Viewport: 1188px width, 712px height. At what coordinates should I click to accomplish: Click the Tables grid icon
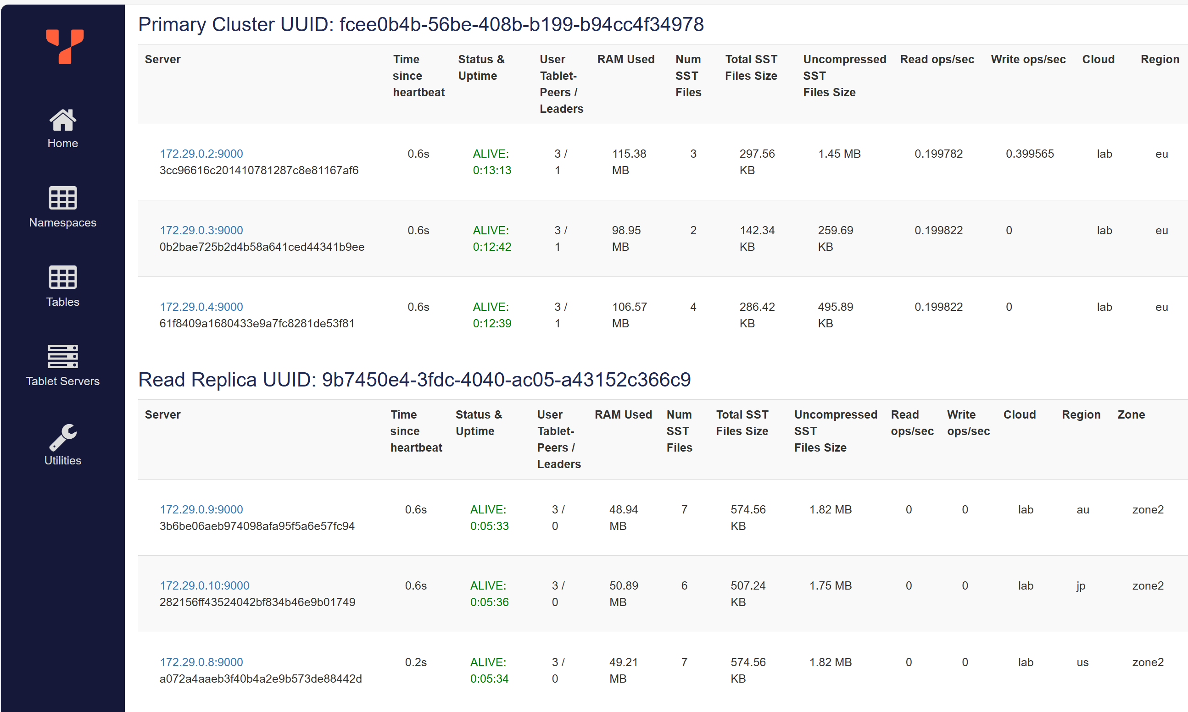pos(62,277)
